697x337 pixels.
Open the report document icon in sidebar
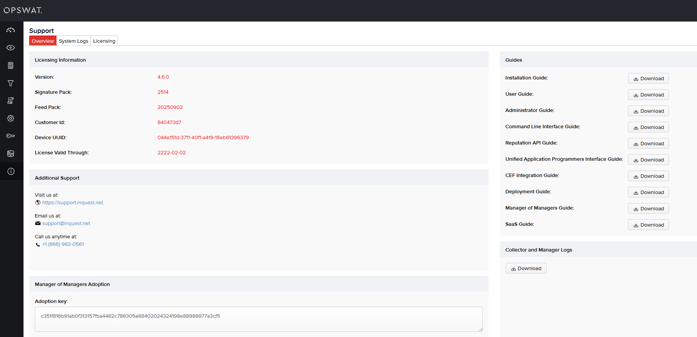(x=11, y=65)
